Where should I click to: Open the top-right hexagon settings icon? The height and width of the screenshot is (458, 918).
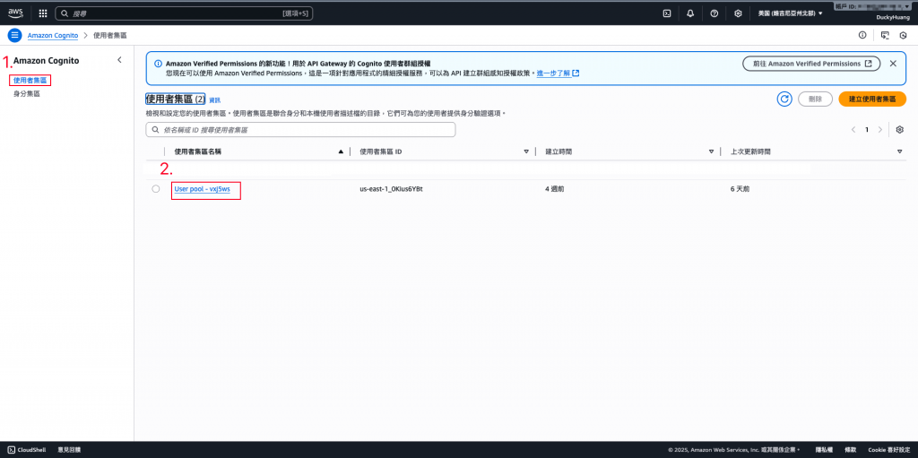coord(904,35)
